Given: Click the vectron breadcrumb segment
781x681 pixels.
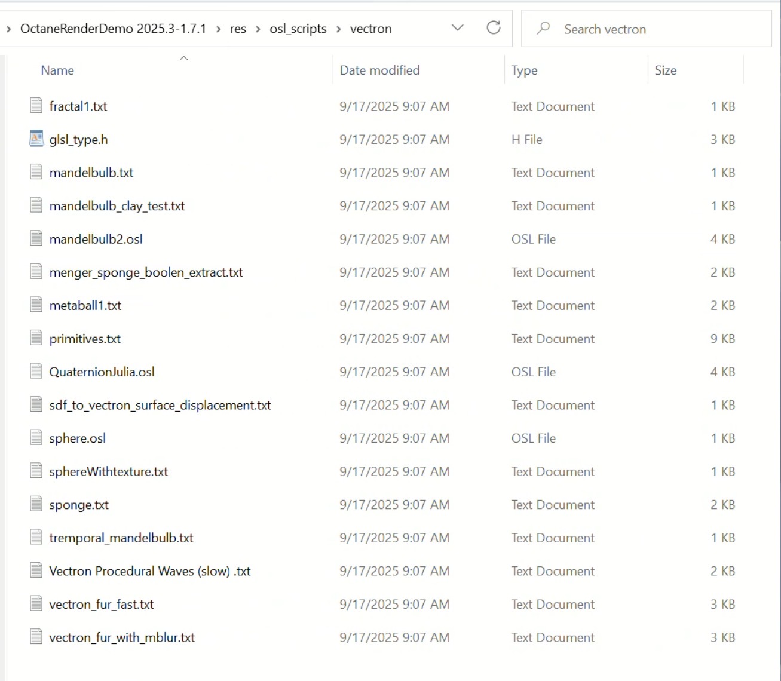Looking at the screenshot, I should 371,29.
